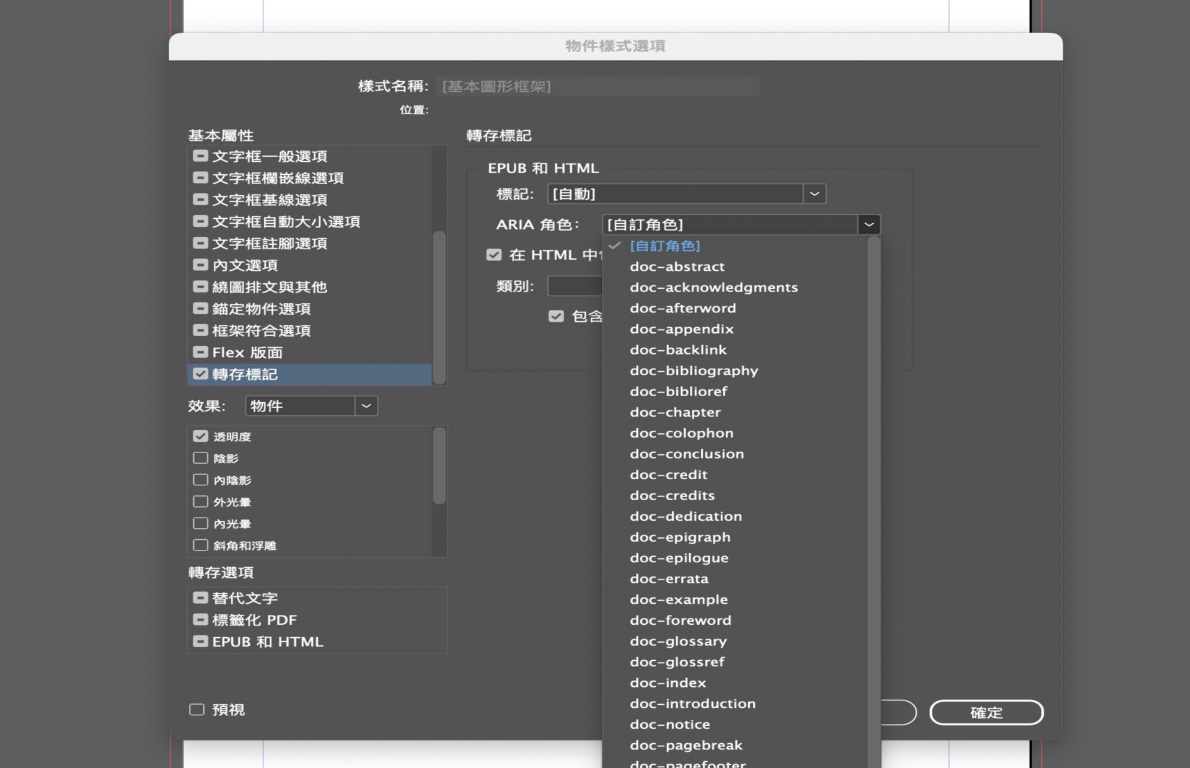Uncheck the 透明度 effect checkbox
Viewport: 1190px width, 768px height.
200,436
